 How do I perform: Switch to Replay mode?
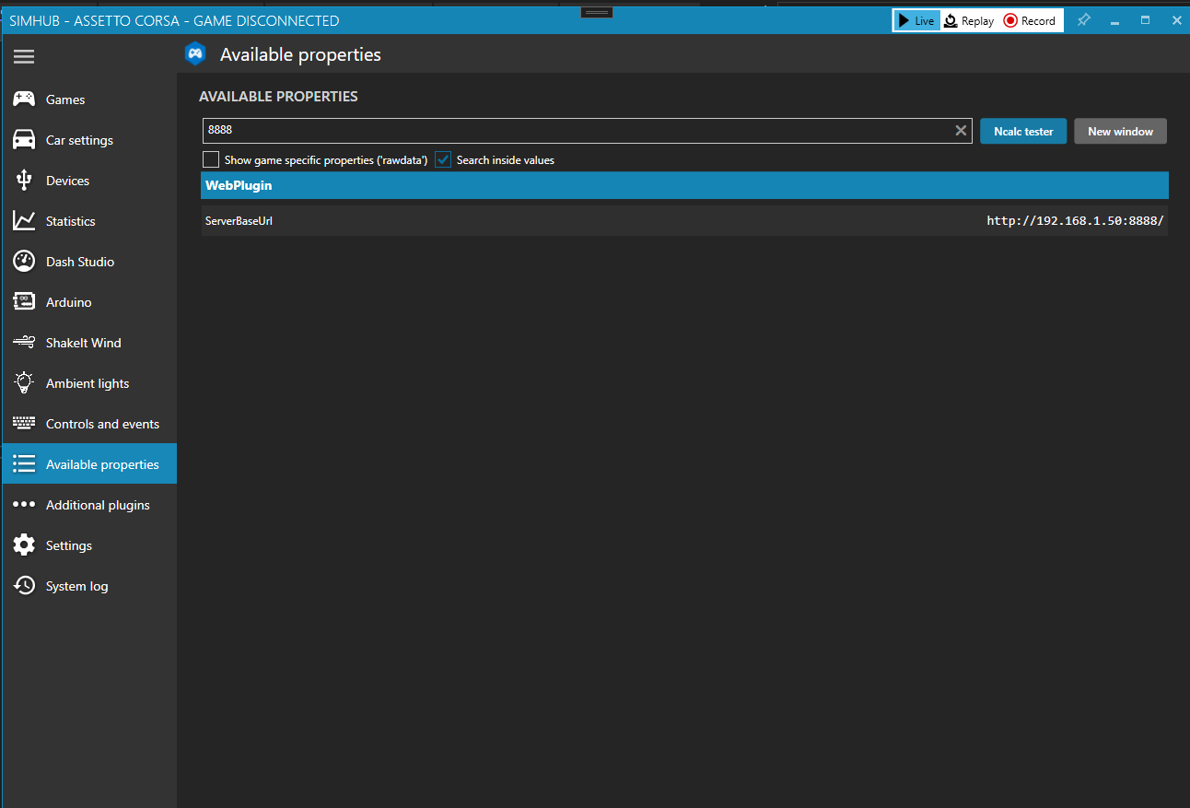(969, 20)
